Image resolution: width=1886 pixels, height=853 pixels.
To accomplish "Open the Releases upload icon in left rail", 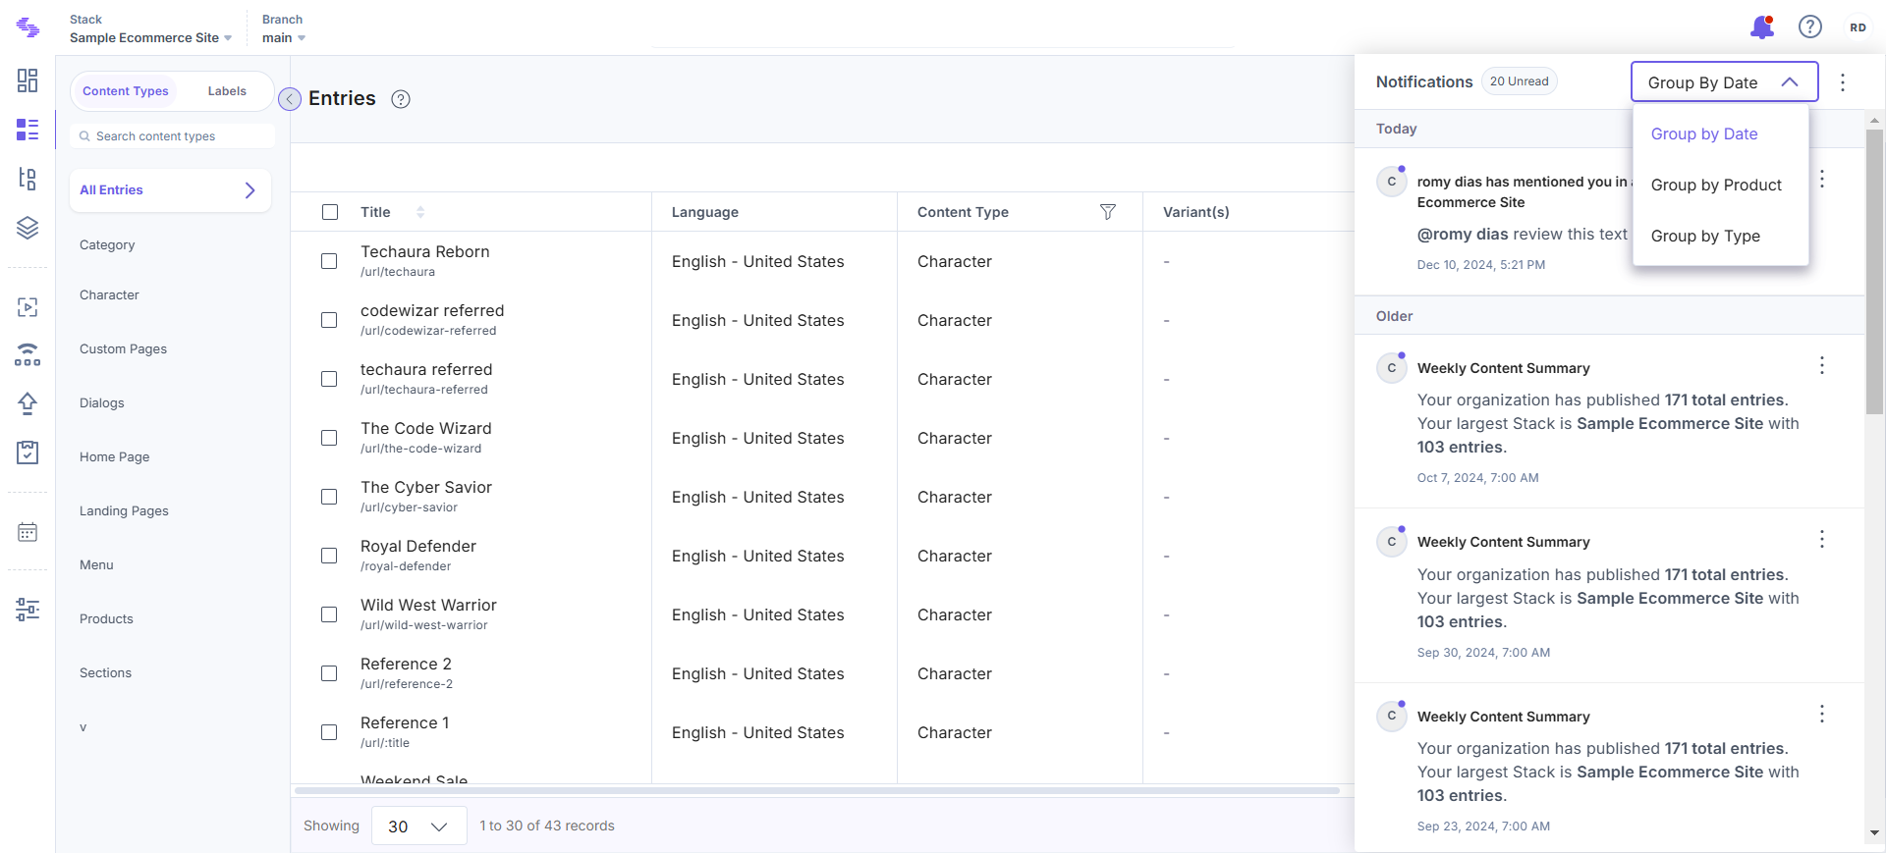I will [x=28, y=403].
